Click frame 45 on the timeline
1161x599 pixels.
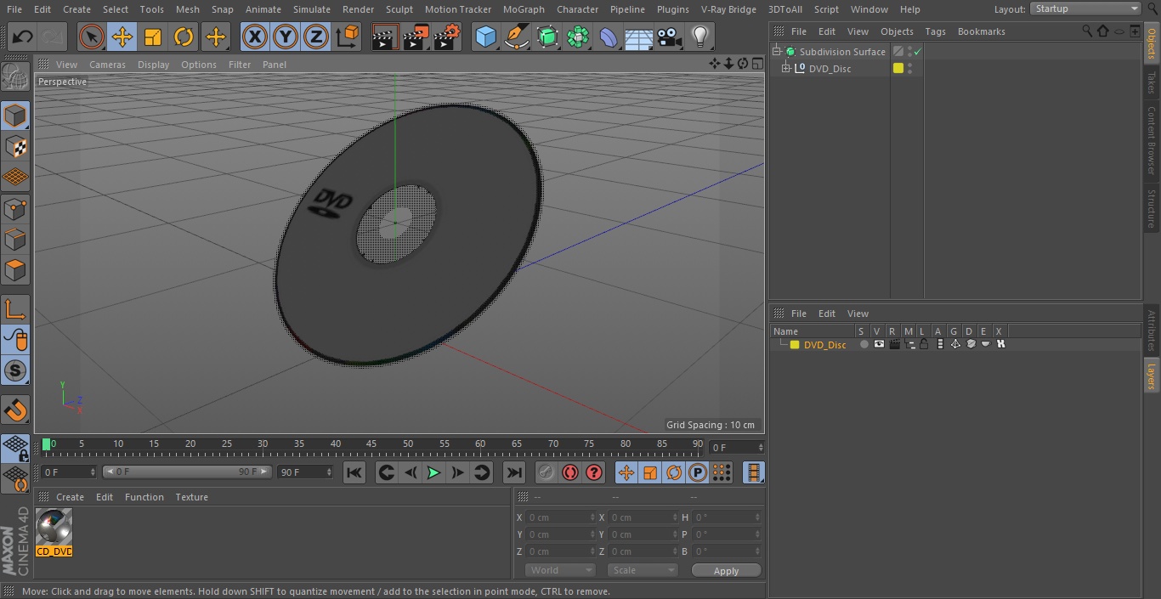[371, 444]
